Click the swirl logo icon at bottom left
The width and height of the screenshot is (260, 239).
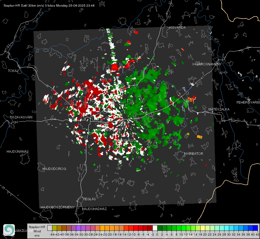point(9,230)
